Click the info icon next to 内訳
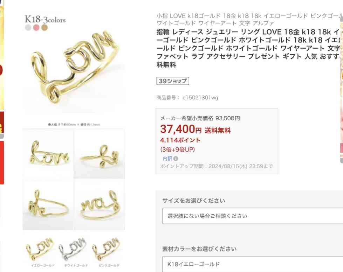 click(176, 159)
